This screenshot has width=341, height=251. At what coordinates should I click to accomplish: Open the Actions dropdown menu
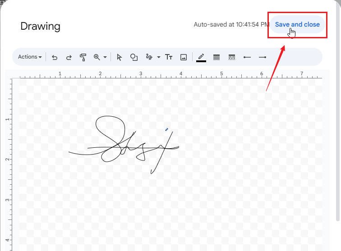[30, 57]
